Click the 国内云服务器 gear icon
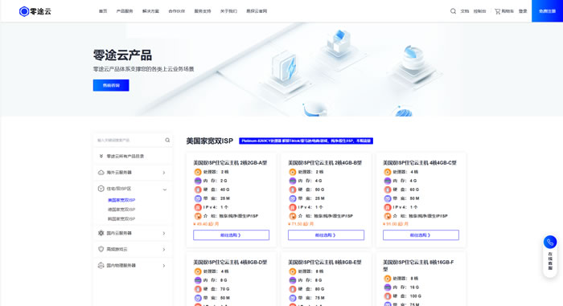Screen dimensions: 563x306 (101, 233)
